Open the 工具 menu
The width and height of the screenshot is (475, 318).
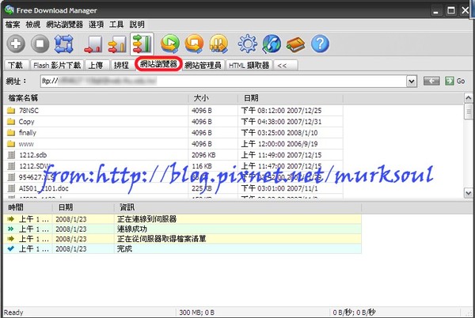[x=116, y=25]
